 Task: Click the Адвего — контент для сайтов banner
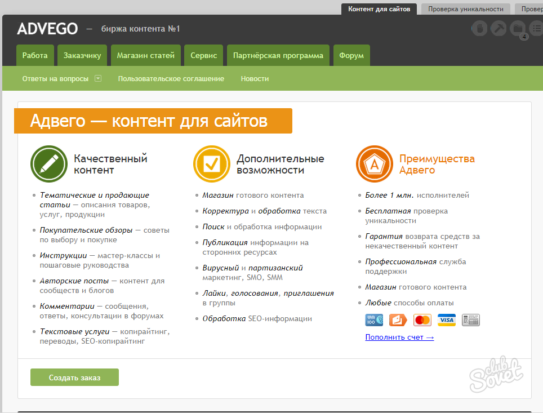(x=153, y=121)
